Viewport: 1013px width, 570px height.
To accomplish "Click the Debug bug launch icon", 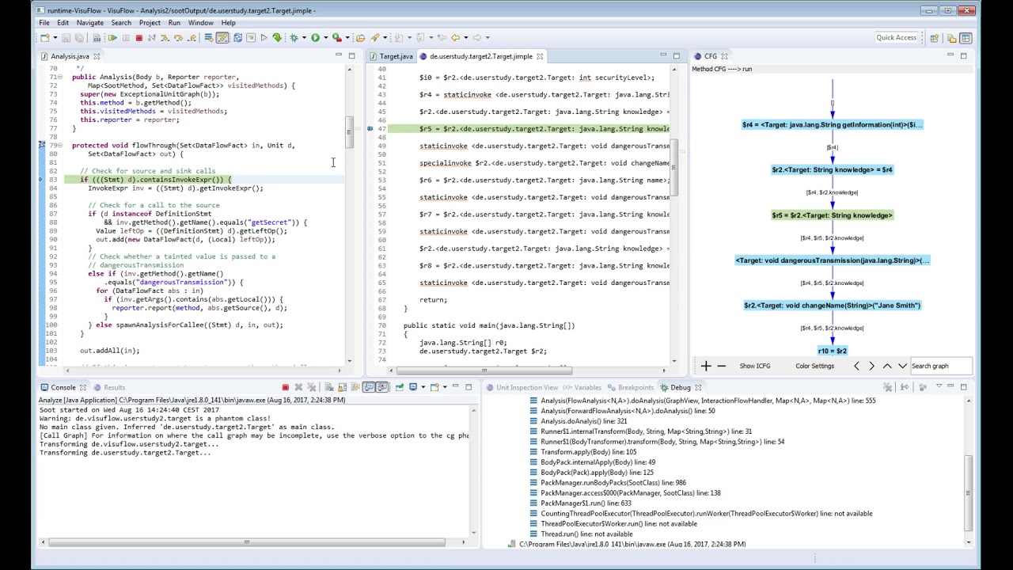I will coord(293,37).
